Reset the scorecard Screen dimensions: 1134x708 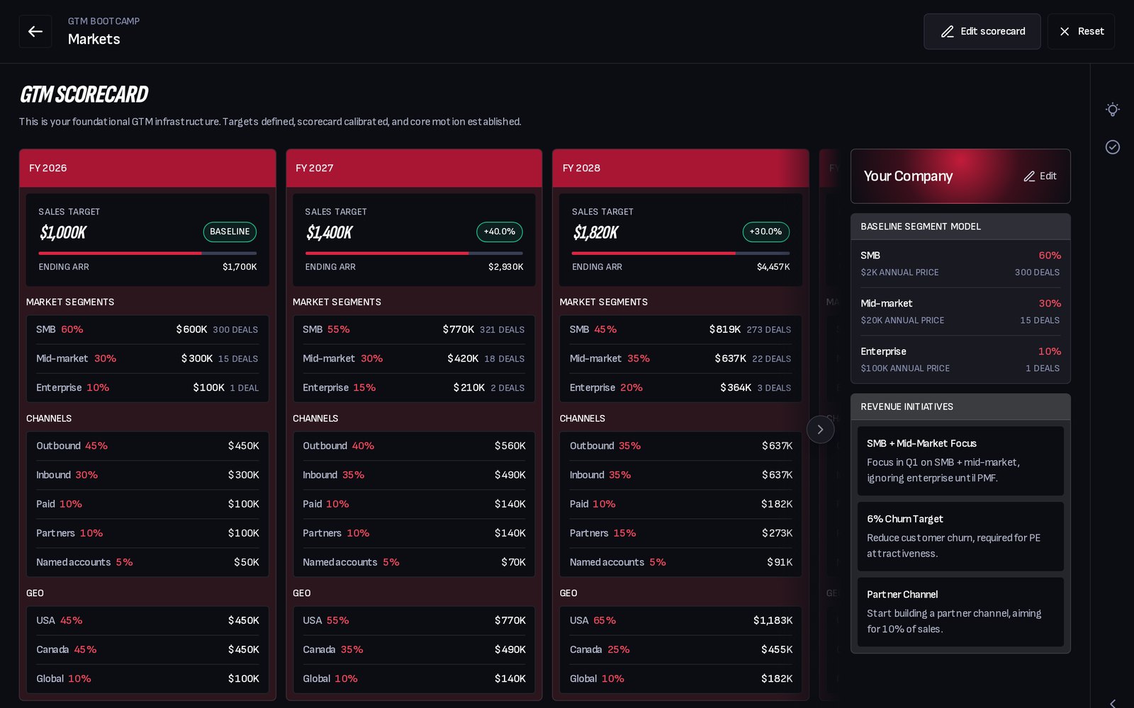[x=1081, y=31]
